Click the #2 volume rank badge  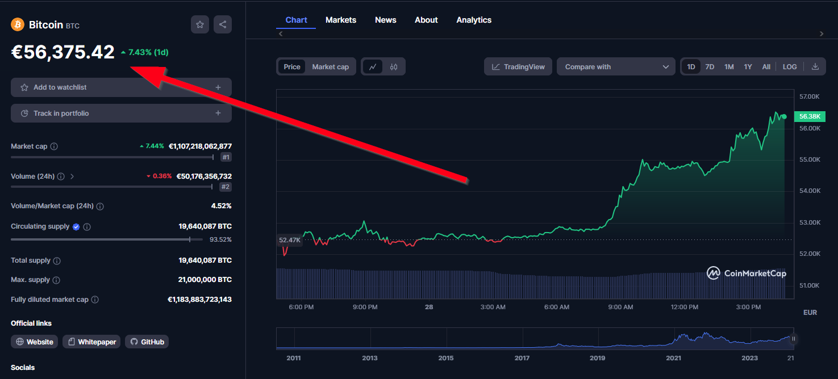226,187
